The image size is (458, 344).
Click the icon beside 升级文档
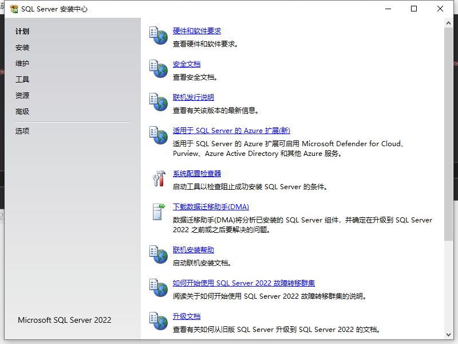[x=159, y=321]
